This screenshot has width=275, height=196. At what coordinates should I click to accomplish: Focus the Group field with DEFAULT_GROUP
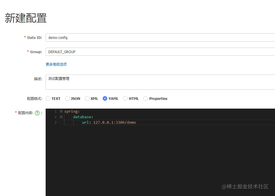pyautogui.click(x=160, y=52)
